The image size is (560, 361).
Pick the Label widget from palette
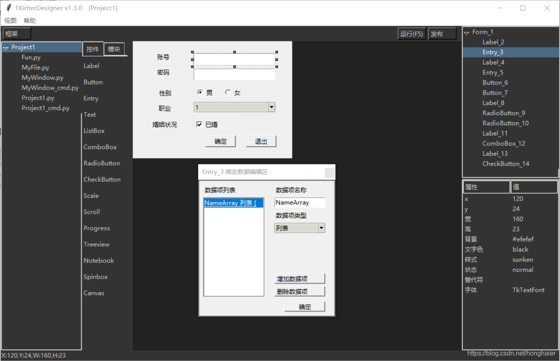[x=91, y=66]
